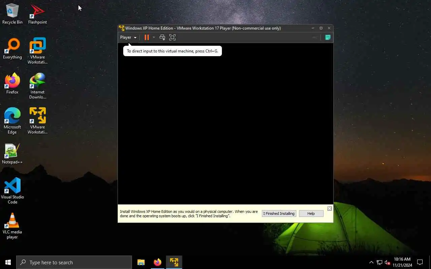Click the grayed back arrow in VMware toolbar

tap(315, 37)
